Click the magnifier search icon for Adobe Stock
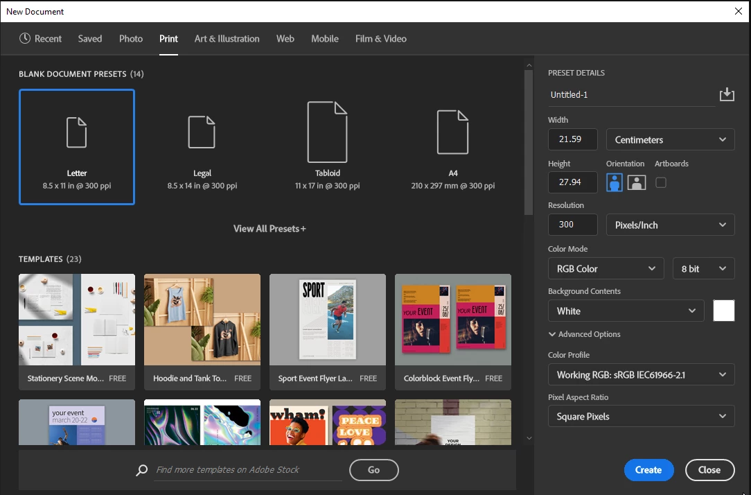The height and width of the screenshot is (495, 751). click(x=142, y=470)
